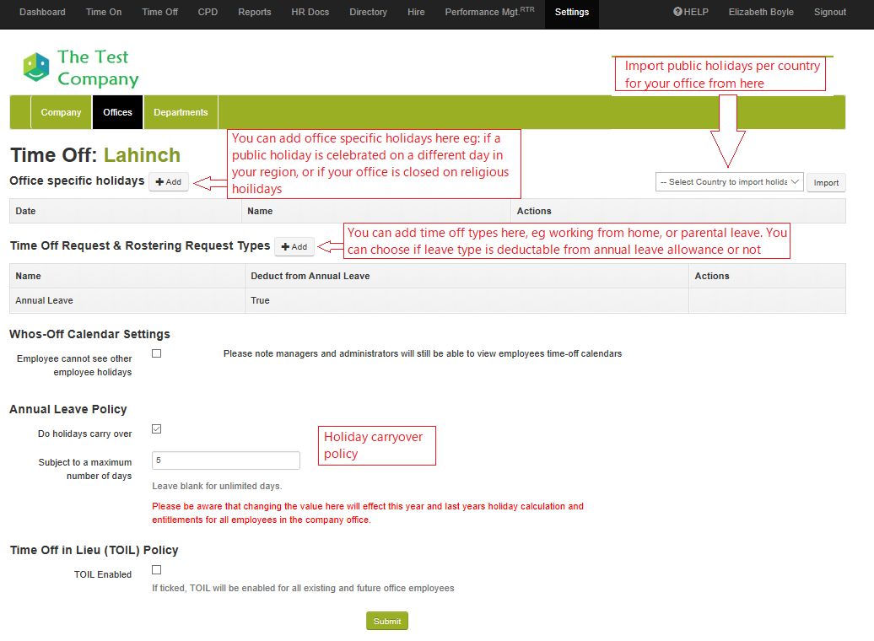This screenshot has height=641, width=874.
Task: Open the Elizabeth Boyle user profile link
Action: click(x=761, y=13)
